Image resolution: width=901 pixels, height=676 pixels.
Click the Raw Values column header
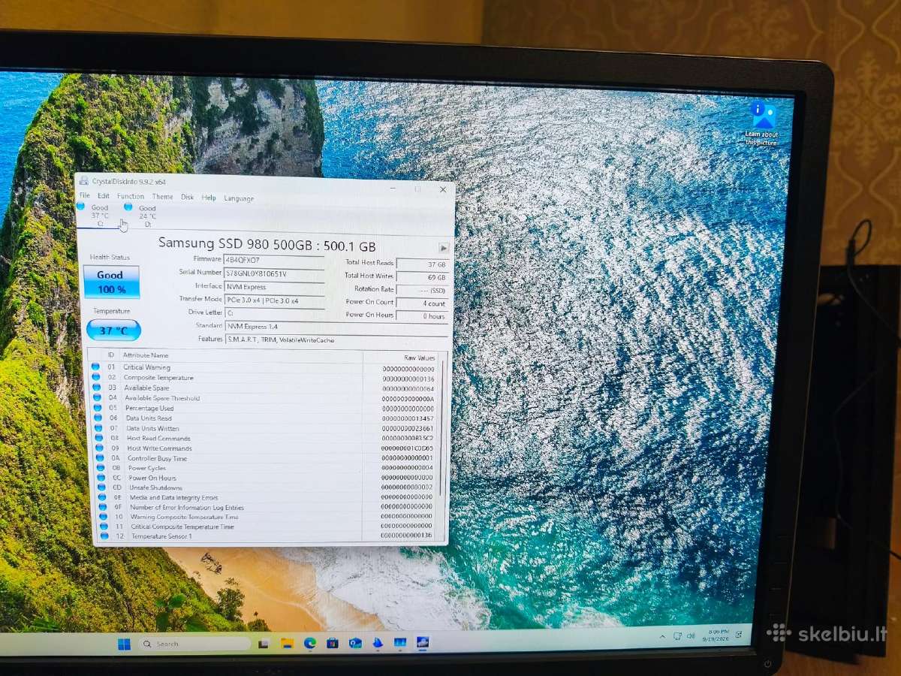(419, 358)
